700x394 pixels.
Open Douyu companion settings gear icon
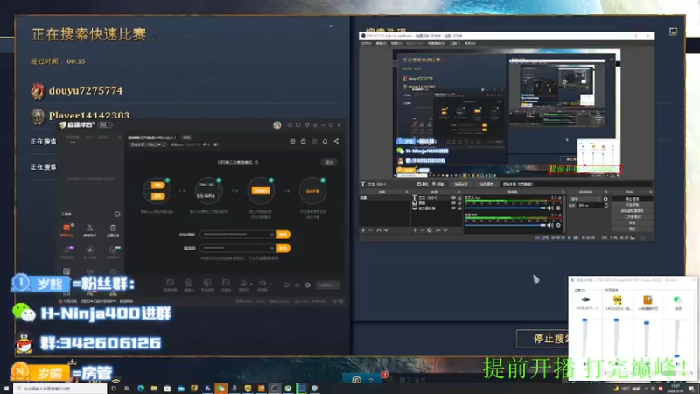(308, 285)
